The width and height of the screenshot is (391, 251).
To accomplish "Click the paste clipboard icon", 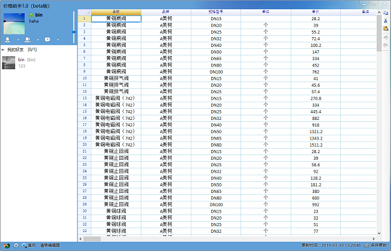I will coord(386,29).
